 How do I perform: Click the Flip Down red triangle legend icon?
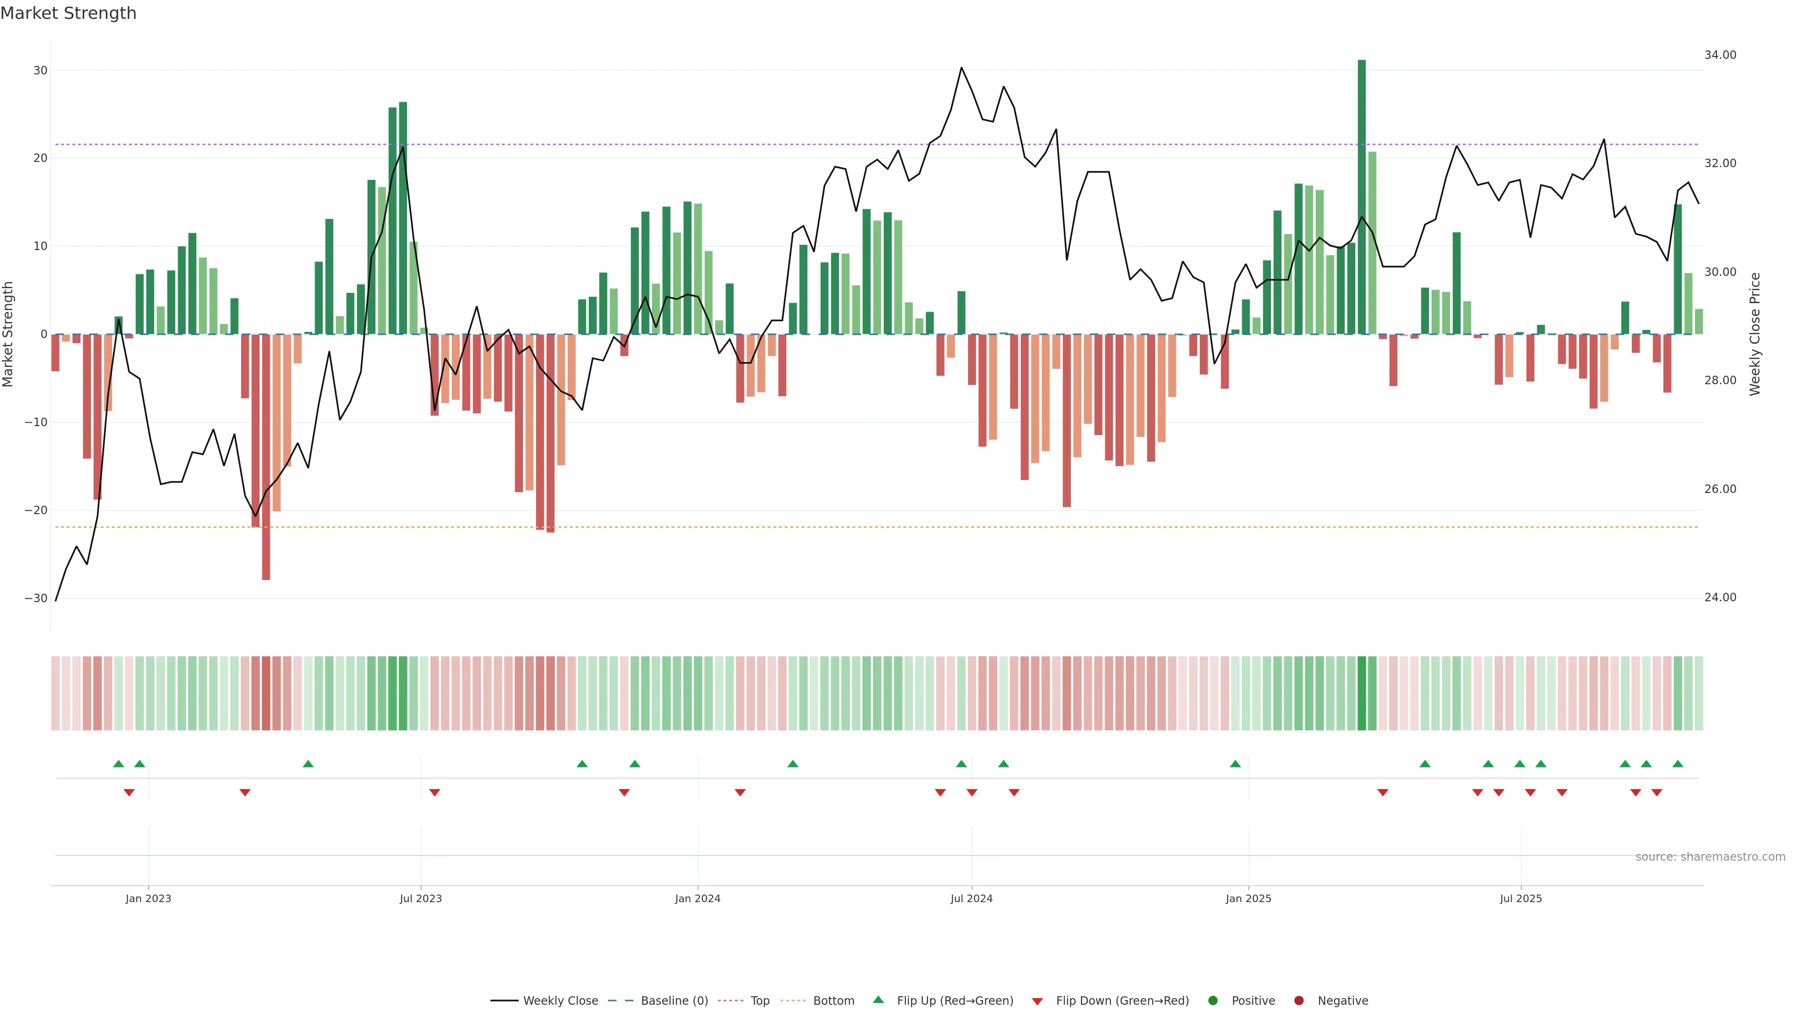(x=1037, y=1001)
